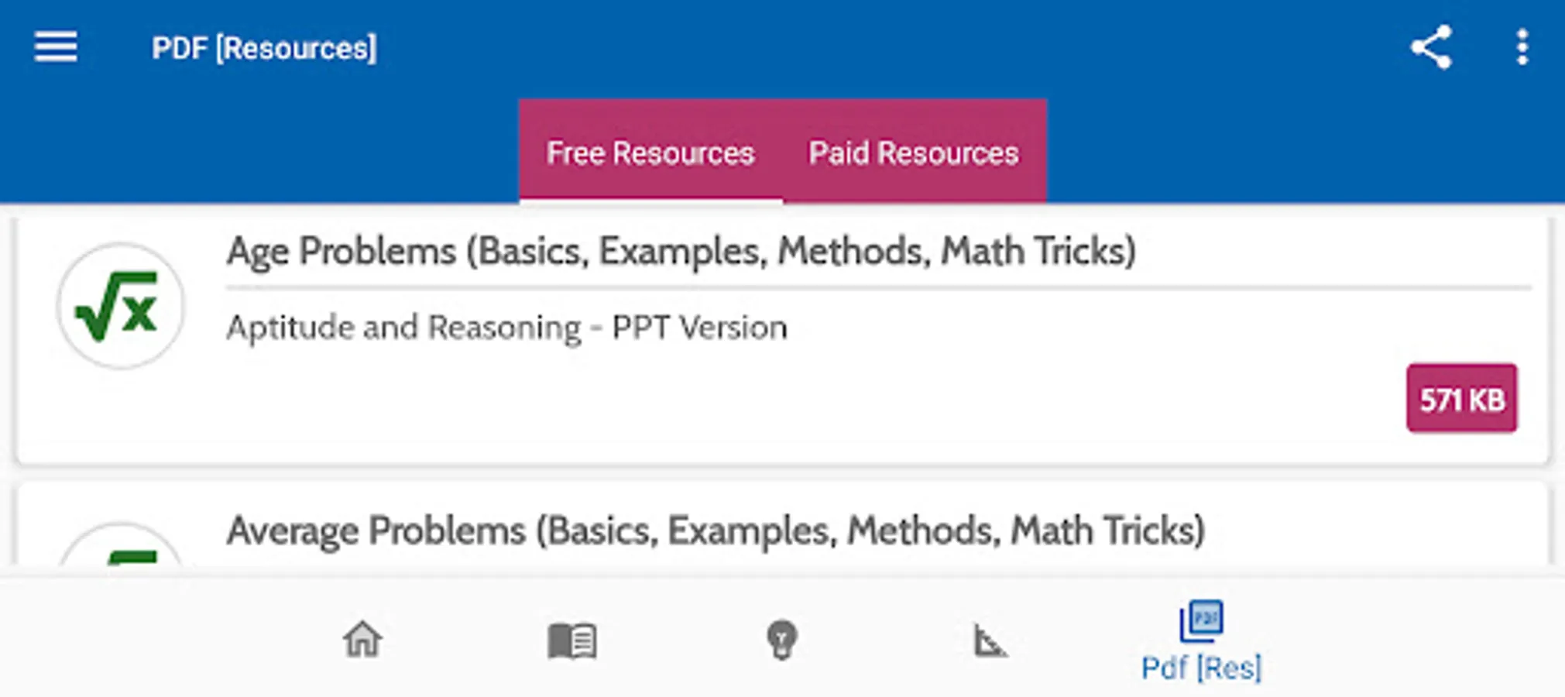Viewport: 1565px width, 697px height.
Task: Tap the PDF [Resources] header title
Action: point(264,48)
